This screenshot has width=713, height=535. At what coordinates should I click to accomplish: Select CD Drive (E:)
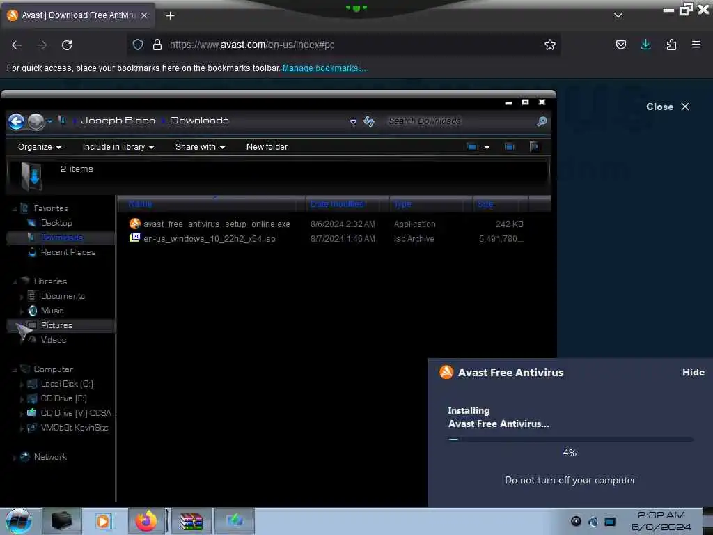pos(63,398)
